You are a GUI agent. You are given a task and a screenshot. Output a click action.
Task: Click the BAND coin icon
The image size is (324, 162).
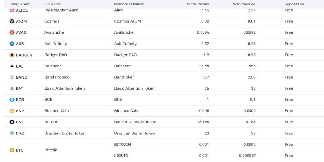click(12, 77)
